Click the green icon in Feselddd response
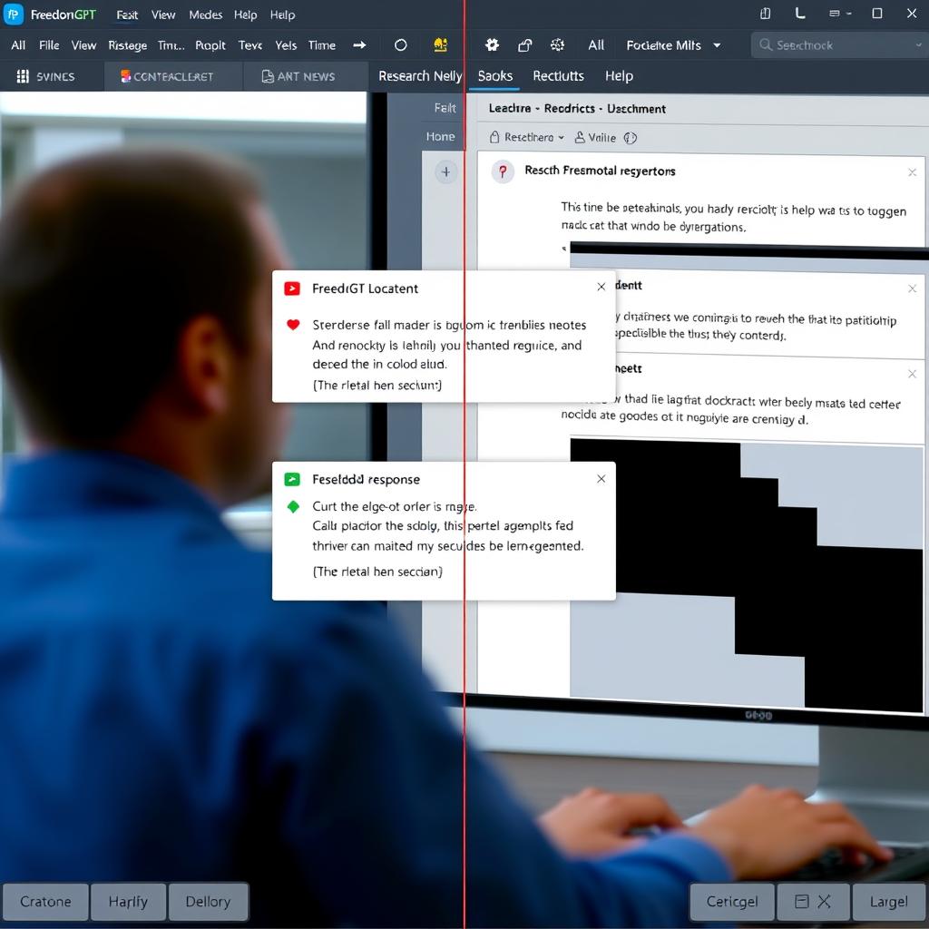Image resolution: width=929 pixels, height=929 pixels. 291,479
